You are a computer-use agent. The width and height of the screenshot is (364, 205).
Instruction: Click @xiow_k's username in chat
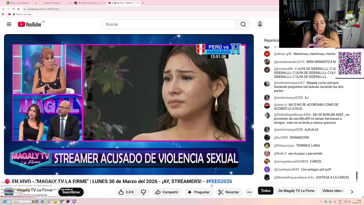pyautogui.click(x=280, y=105)
